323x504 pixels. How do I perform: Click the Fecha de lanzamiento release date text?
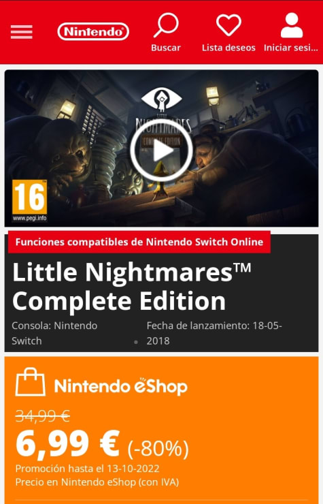[x=214, y=333]
